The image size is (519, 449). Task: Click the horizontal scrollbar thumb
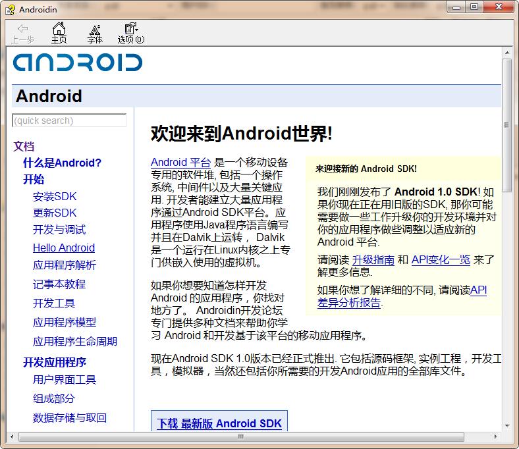coord(241,436)
